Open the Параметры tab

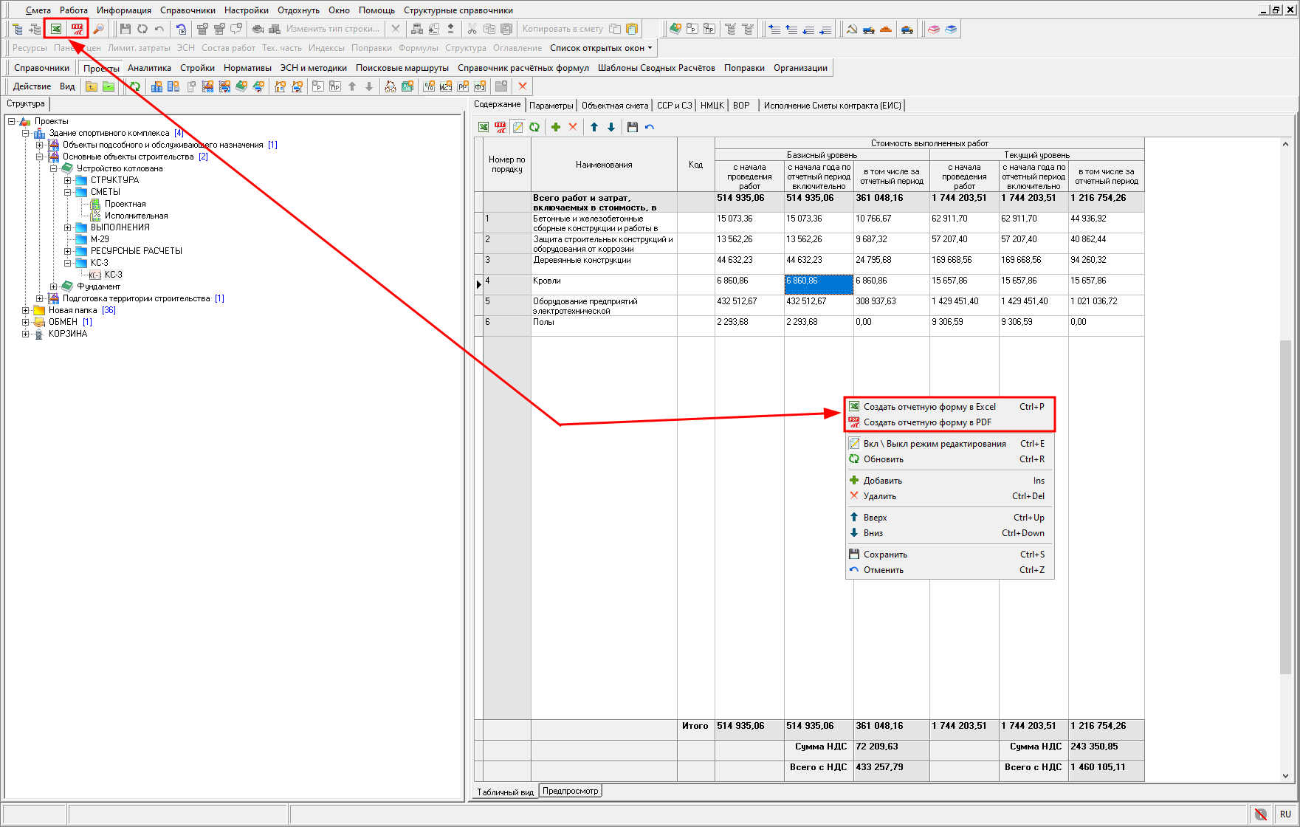pyautogui.click(x=551, y=106)
